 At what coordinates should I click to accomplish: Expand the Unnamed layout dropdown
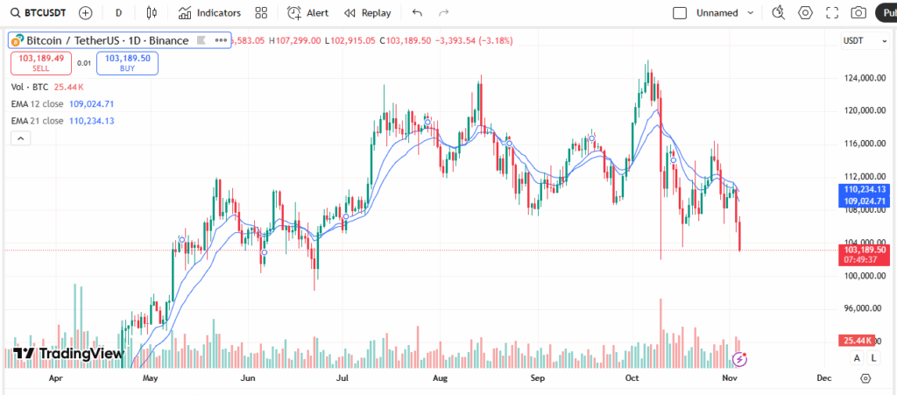pyautogui.click(x=751, y=13)
